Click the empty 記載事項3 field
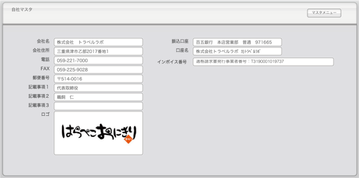Image resolution: width=359 pixels, height=178 pixels. click(x=98, y=106)
